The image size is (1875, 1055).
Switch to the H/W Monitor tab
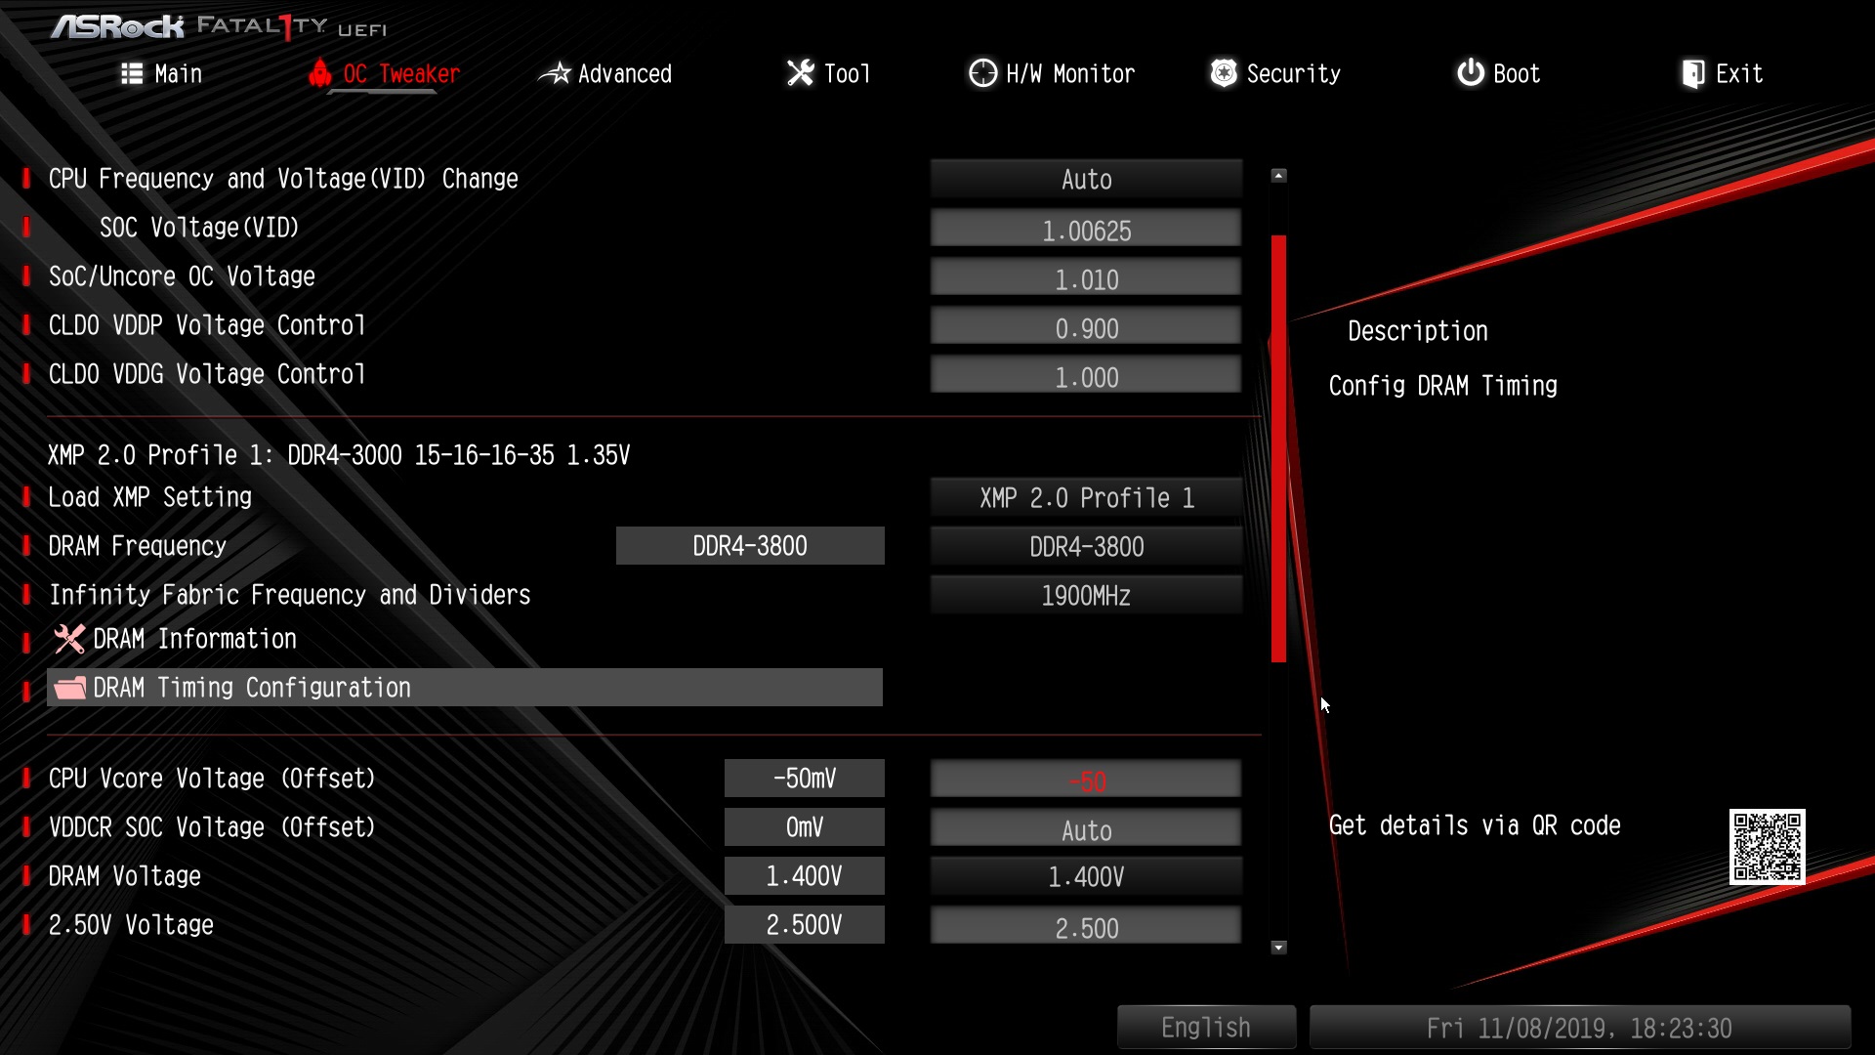click(x=1069, y=74)
